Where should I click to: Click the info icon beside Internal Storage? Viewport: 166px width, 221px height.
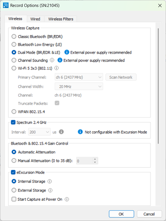pyautogui.click(x=50, y=181)
